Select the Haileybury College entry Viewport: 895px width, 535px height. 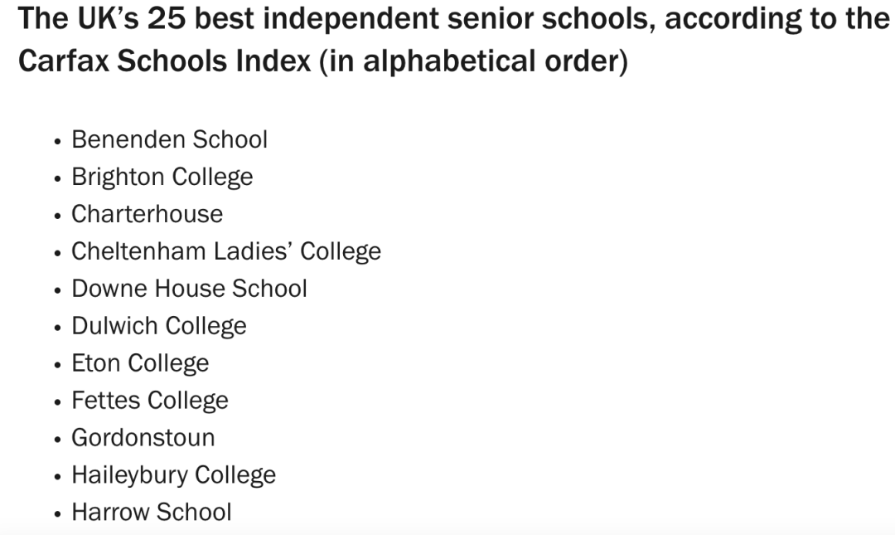click(x=173, y=475)
